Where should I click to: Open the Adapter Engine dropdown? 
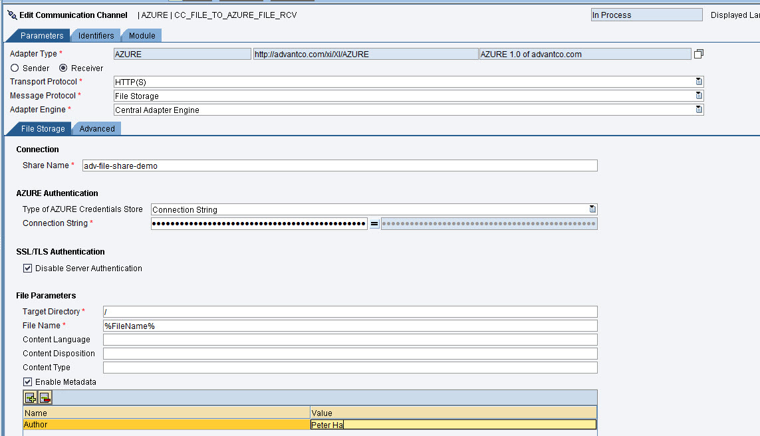pos(698,110)
